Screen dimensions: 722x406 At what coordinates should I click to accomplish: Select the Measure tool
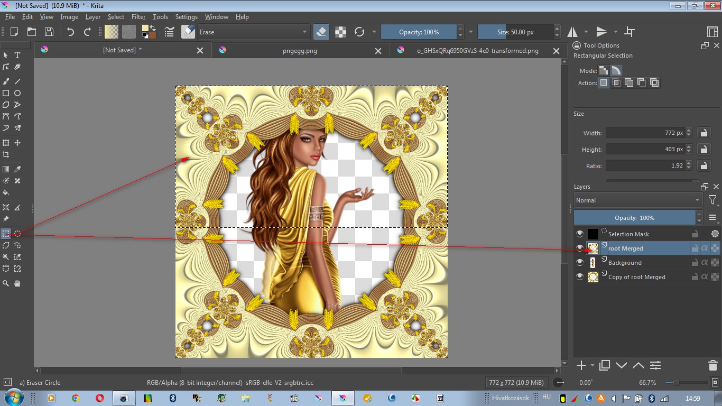point(17,207)
